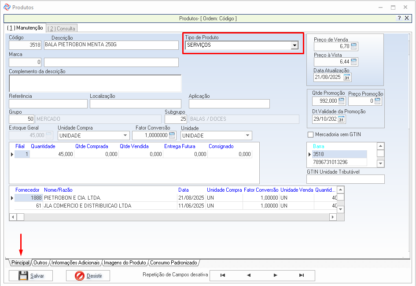Click the Salvar button

click(x=31, y=276)
